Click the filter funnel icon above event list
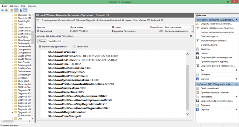 pyautogui.click(x=38, y=20)
